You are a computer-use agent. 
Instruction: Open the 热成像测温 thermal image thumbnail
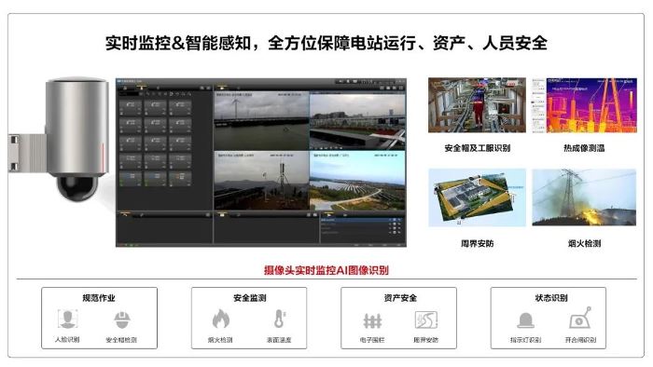[x=584, y=105]
